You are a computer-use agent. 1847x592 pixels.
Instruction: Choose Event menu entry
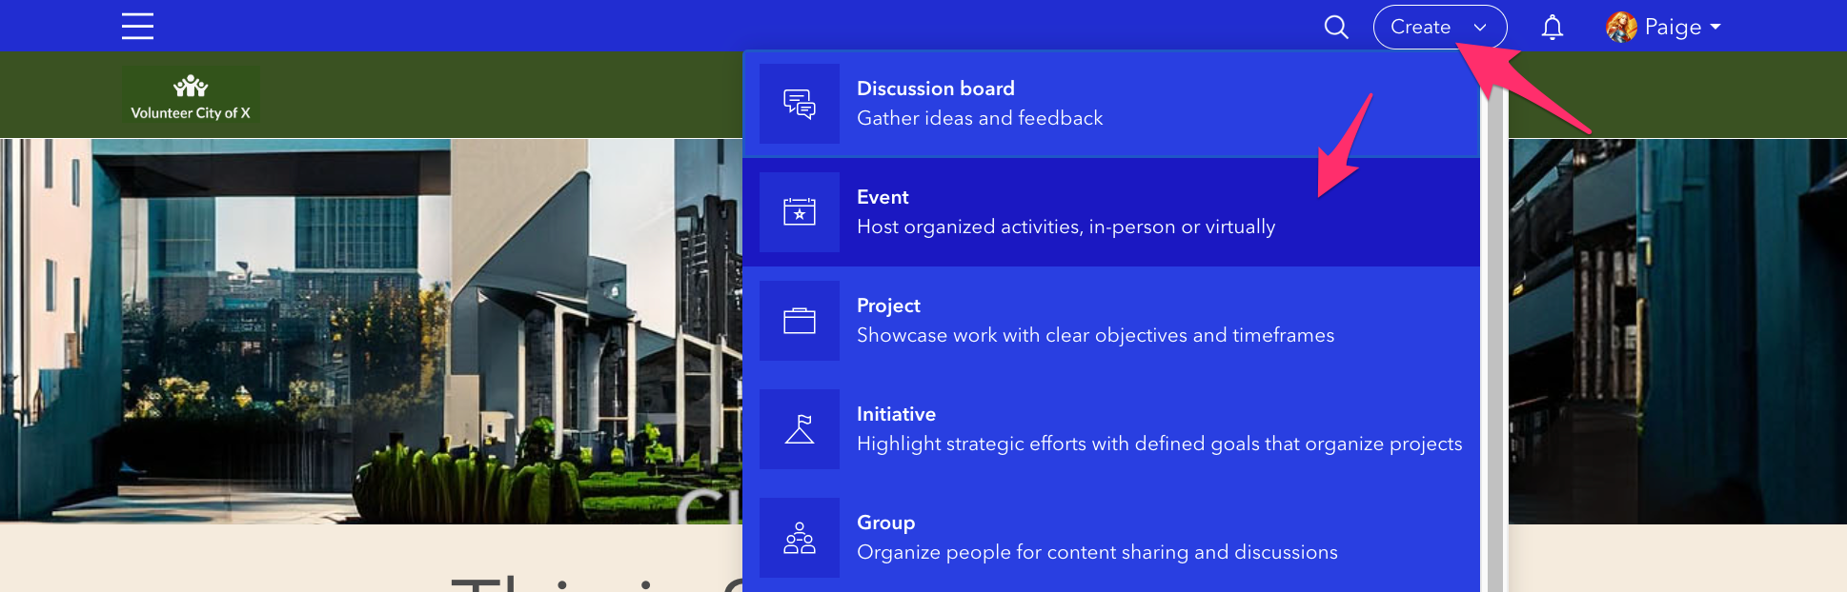coord(1111,212)
